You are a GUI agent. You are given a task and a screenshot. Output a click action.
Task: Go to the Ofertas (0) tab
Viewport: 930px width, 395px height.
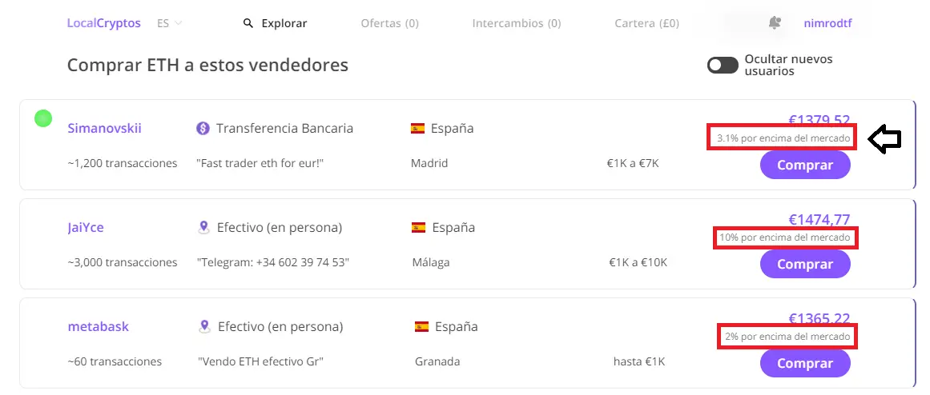tap(389, 23)
